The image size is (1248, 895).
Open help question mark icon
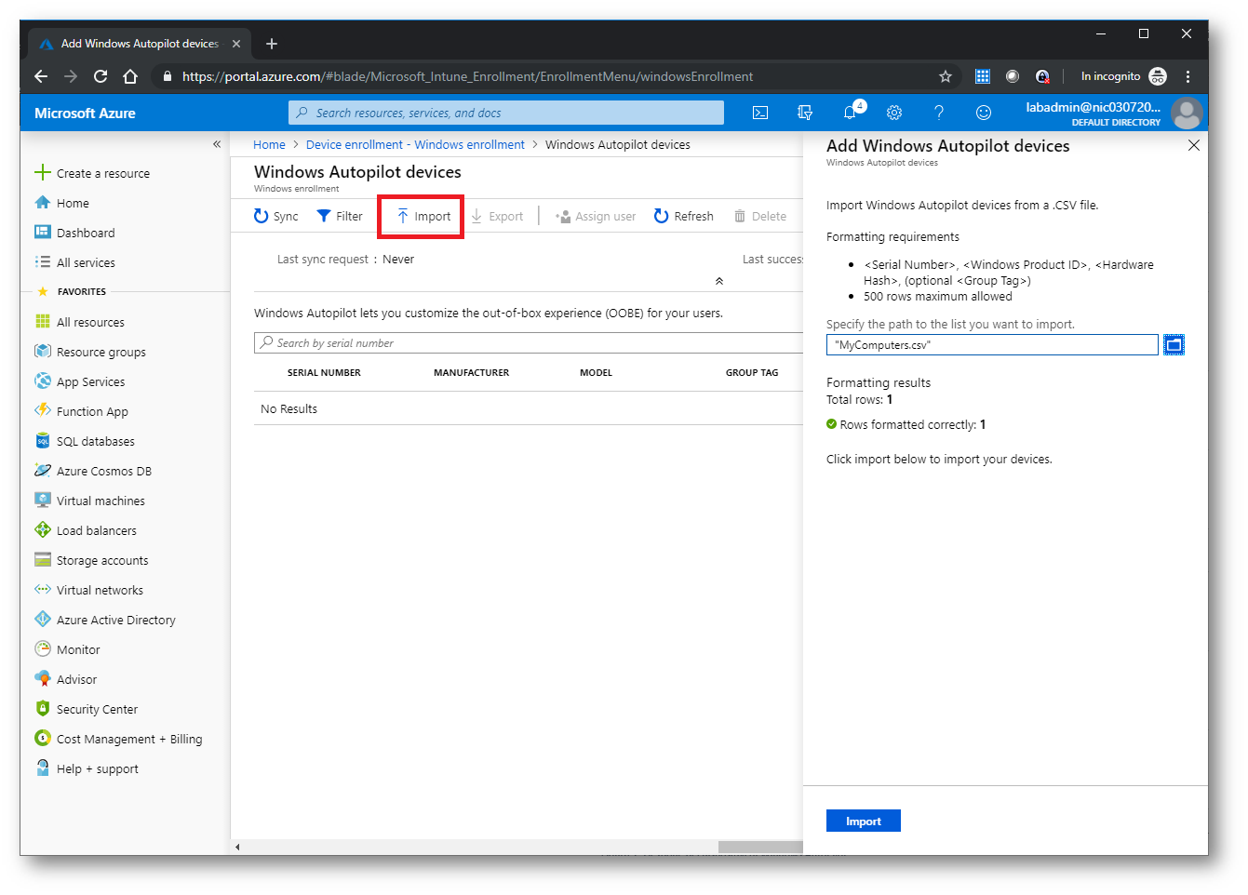939,113
